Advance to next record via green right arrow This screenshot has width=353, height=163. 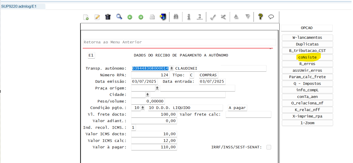140,17
